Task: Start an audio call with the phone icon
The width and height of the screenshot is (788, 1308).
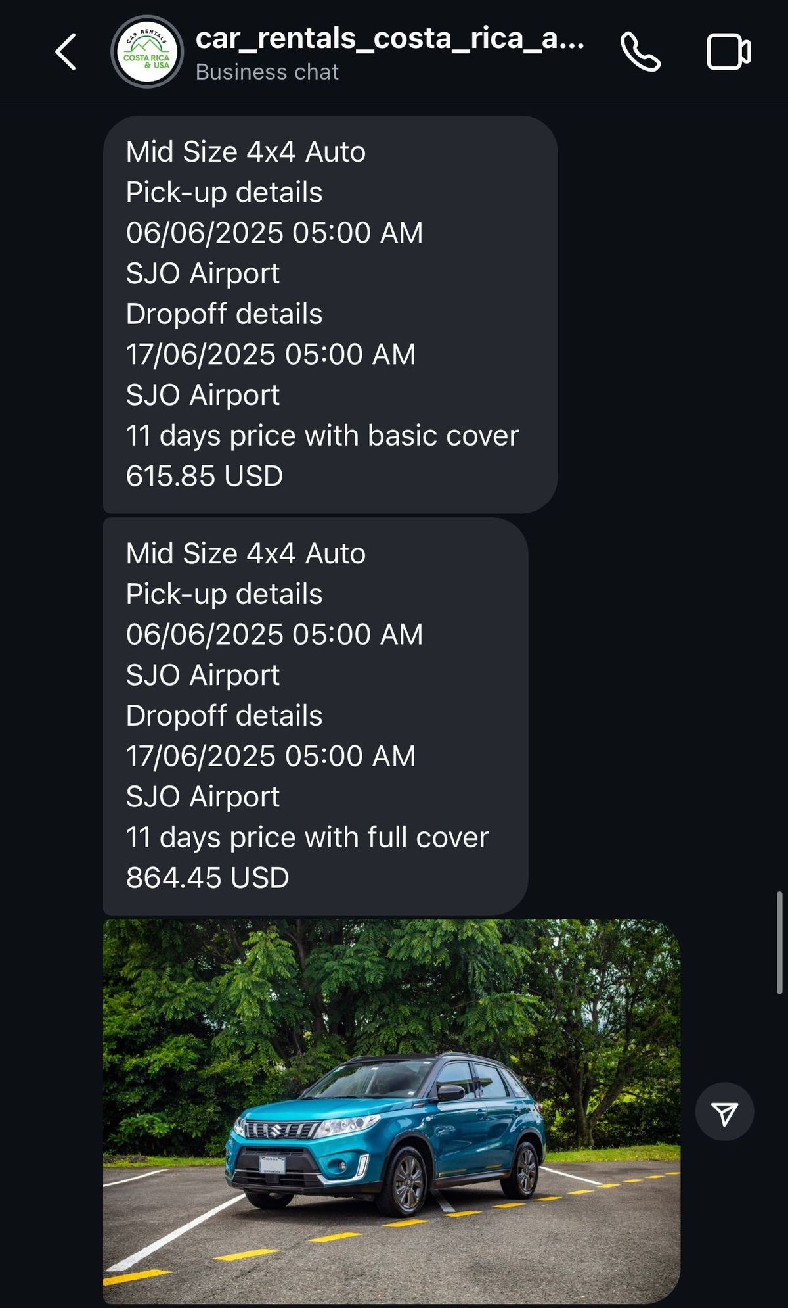Action: point(640,52)
